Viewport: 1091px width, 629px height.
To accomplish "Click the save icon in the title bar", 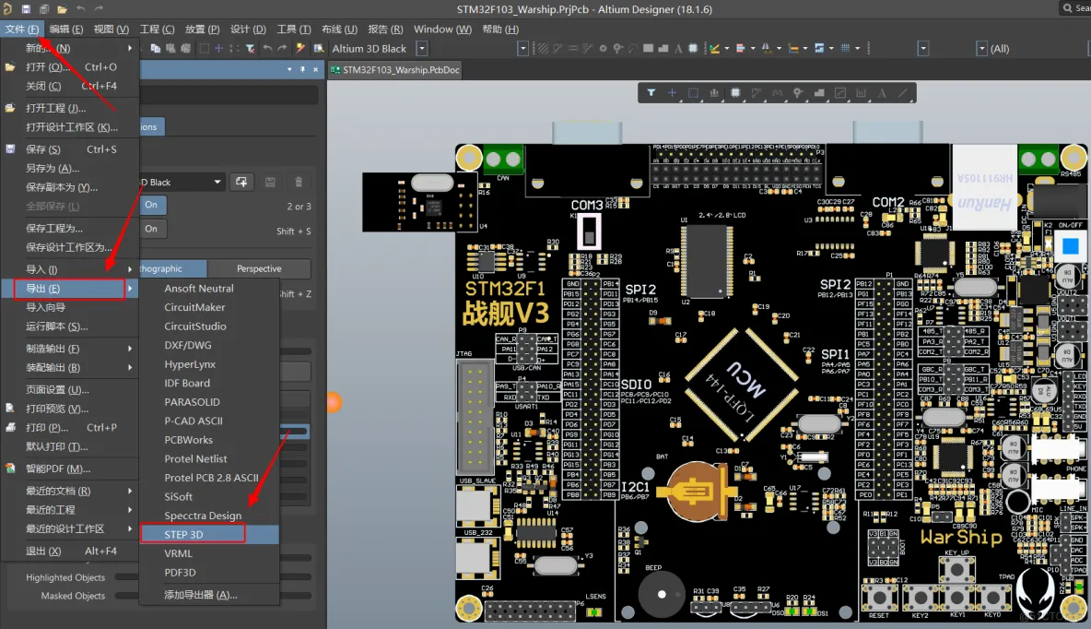I will pyautogui.click(x=26, y=8).
